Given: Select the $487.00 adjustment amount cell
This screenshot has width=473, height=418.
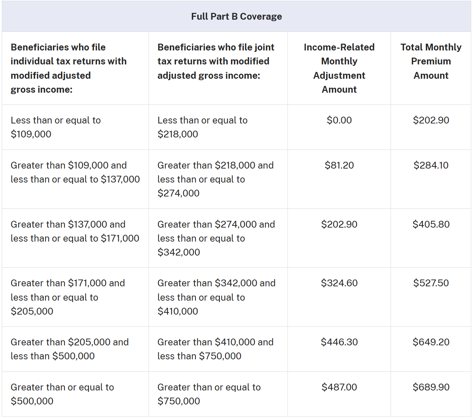Looking at the screenshot, I should pos(339,387).
